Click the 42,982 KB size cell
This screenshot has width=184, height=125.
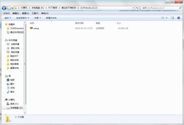coord(123,28)
